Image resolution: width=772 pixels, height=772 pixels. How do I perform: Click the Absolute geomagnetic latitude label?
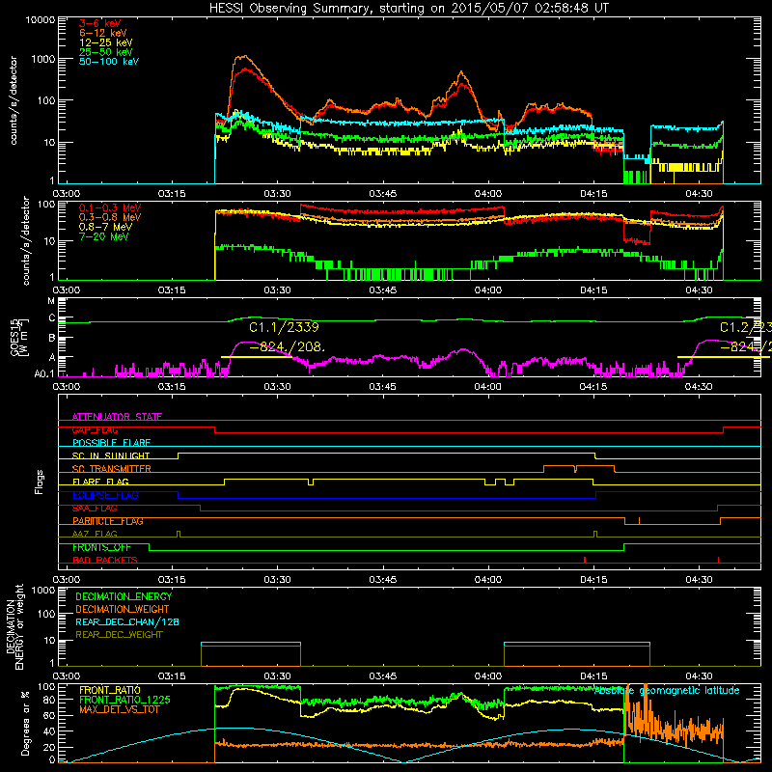pyautogui.click(x=667, y=691)
